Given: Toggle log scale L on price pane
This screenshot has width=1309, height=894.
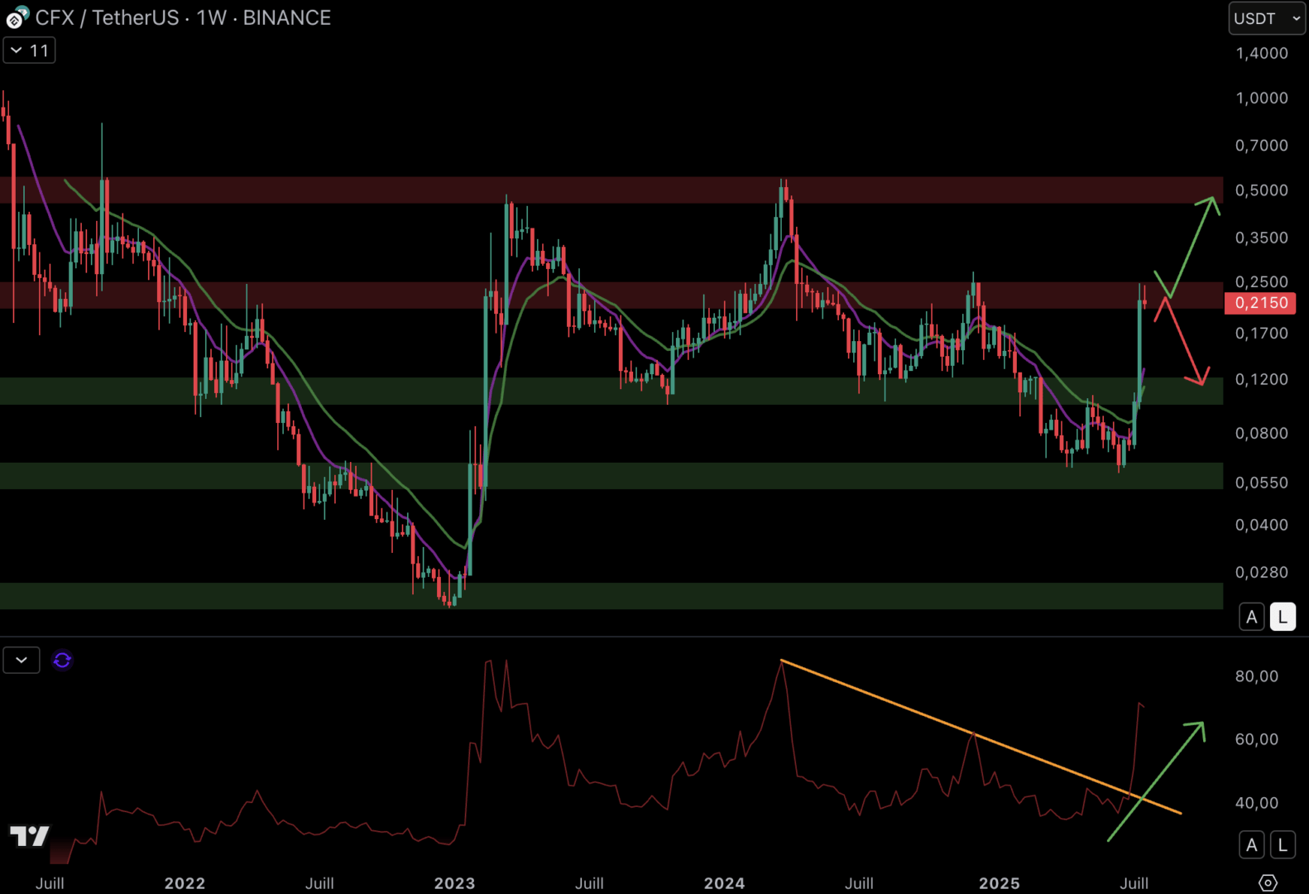Looking at the screenshot, I should click(x=1283, y=617).
